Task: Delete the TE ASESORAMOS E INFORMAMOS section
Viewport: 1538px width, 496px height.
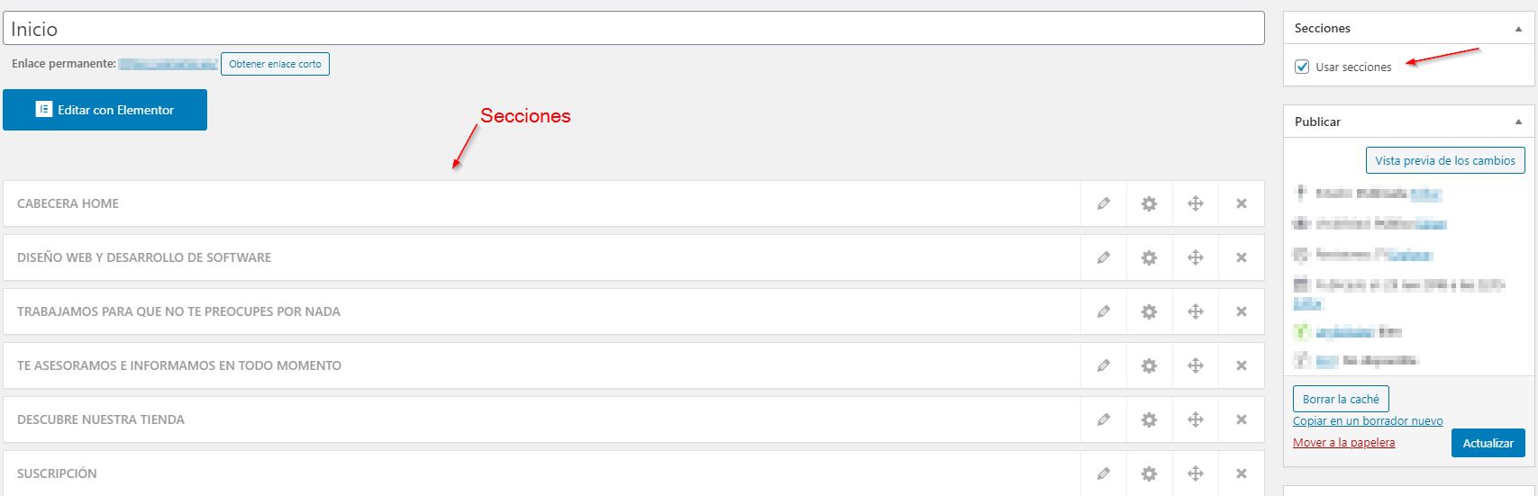Action: [x=1242, y=365]
